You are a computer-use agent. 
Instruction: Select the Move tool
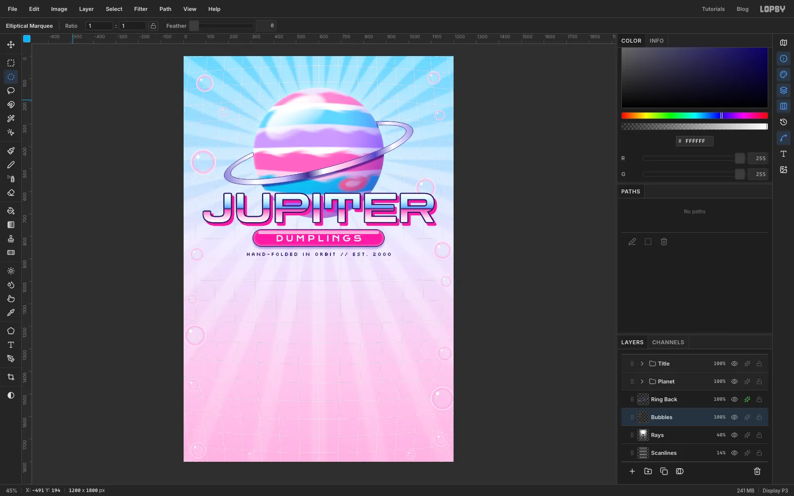[x=11, y=45]
